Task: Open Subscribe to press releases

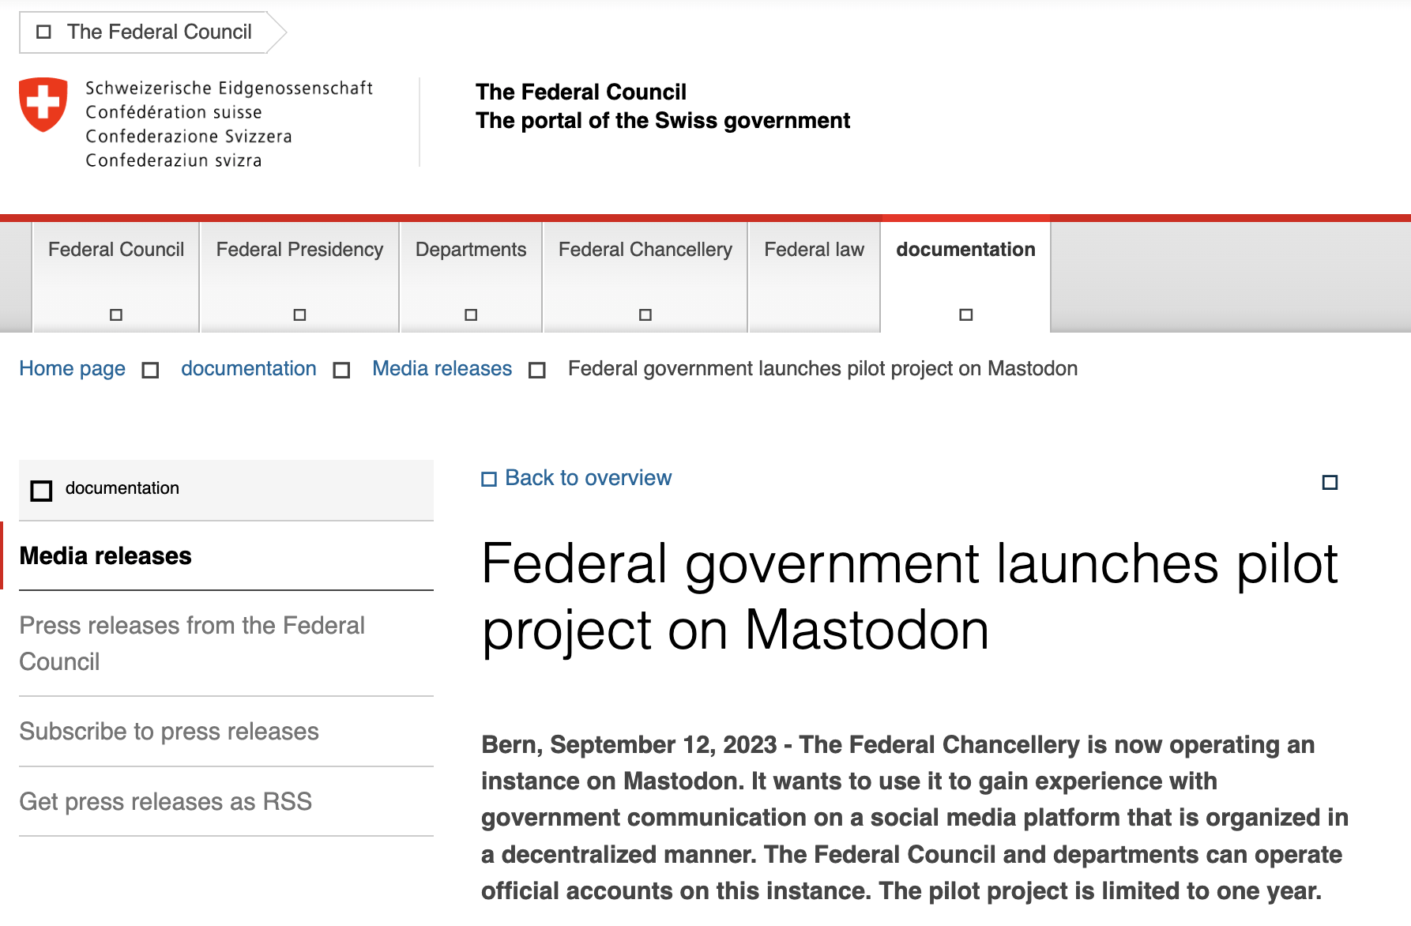Action: 226,732
